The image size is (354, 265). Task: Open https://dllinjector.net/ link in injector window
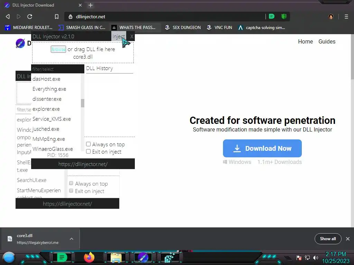click(83, 164)
